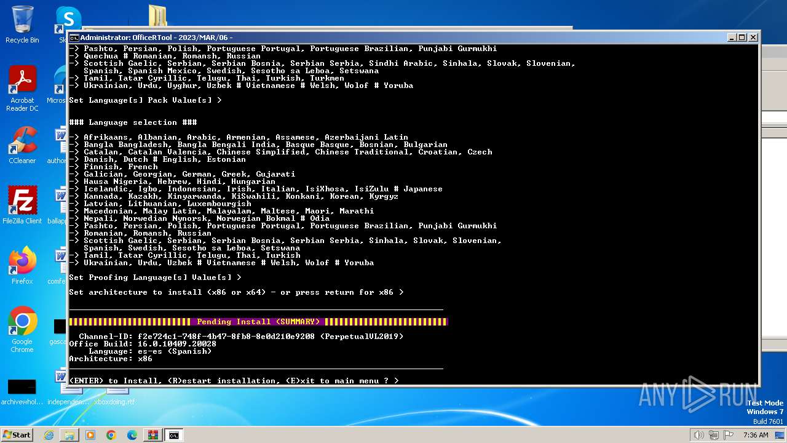Screen dimensions: 787x443
Task: Click the Galician, Georgian, German row
Action: point(182,174)
